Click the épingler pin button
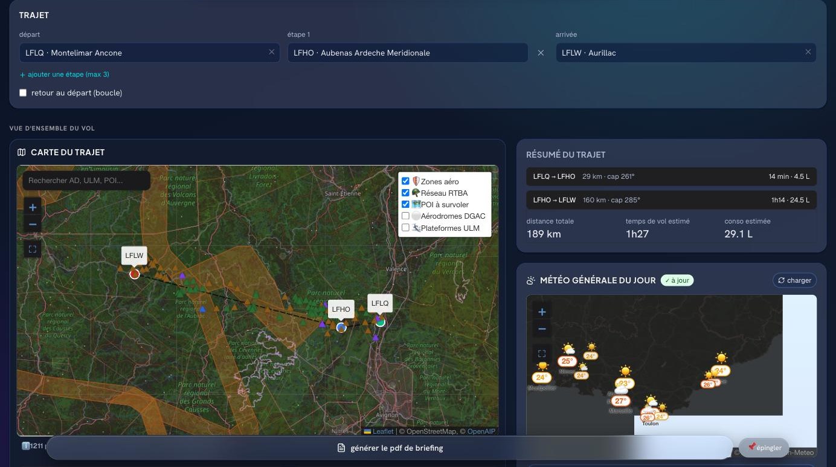Screen dimensions: 836x467 [x=764, y=448]
